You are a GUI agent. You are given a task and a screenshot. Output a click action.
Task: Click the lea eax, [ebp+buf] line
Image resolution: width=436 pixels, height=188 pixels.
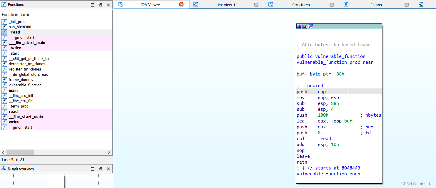tap(326, 121)
